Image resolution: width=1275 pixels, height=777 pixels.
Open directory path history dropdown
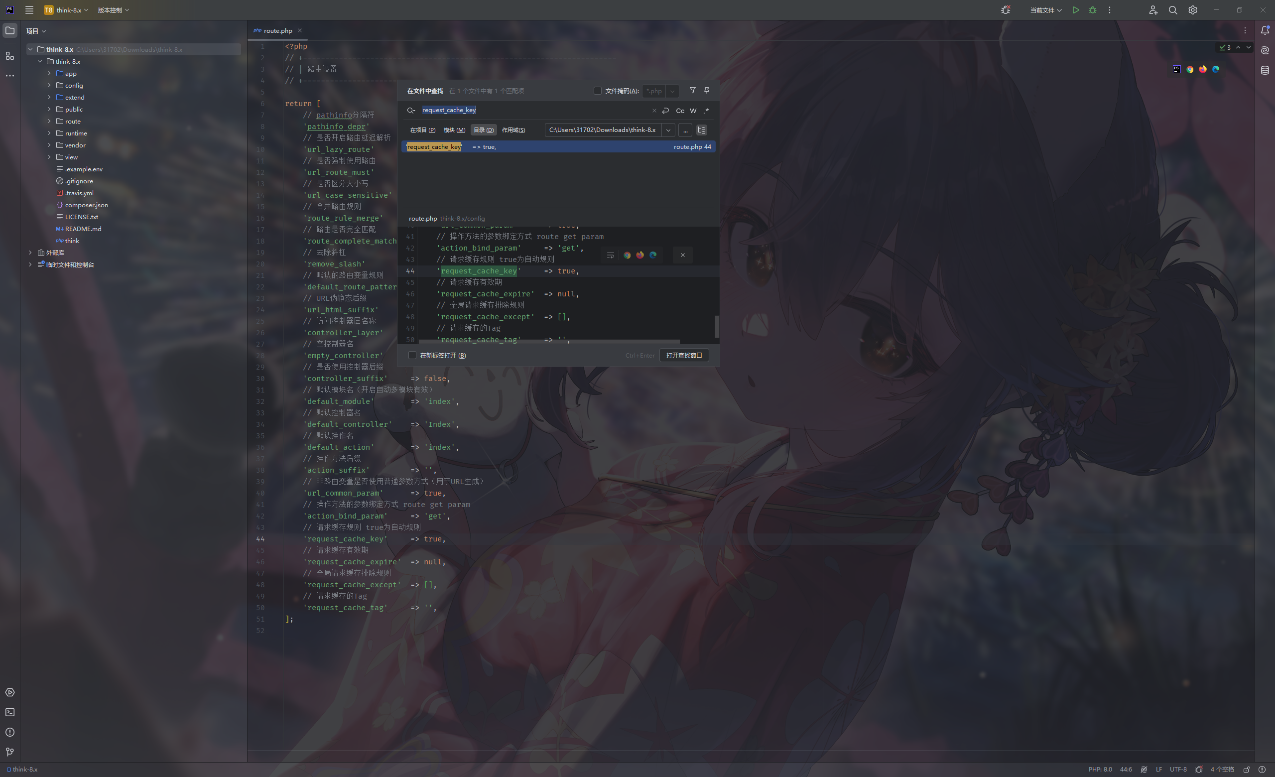coord(668,130)
